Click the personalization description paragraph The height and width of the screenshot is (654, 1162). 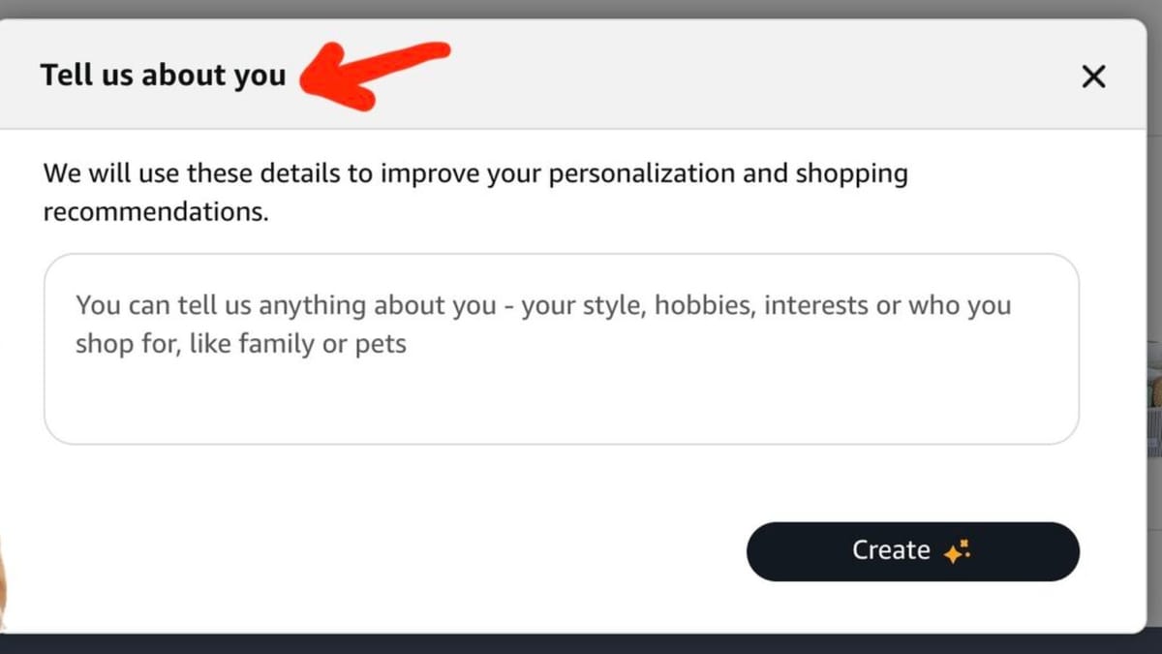474,192
